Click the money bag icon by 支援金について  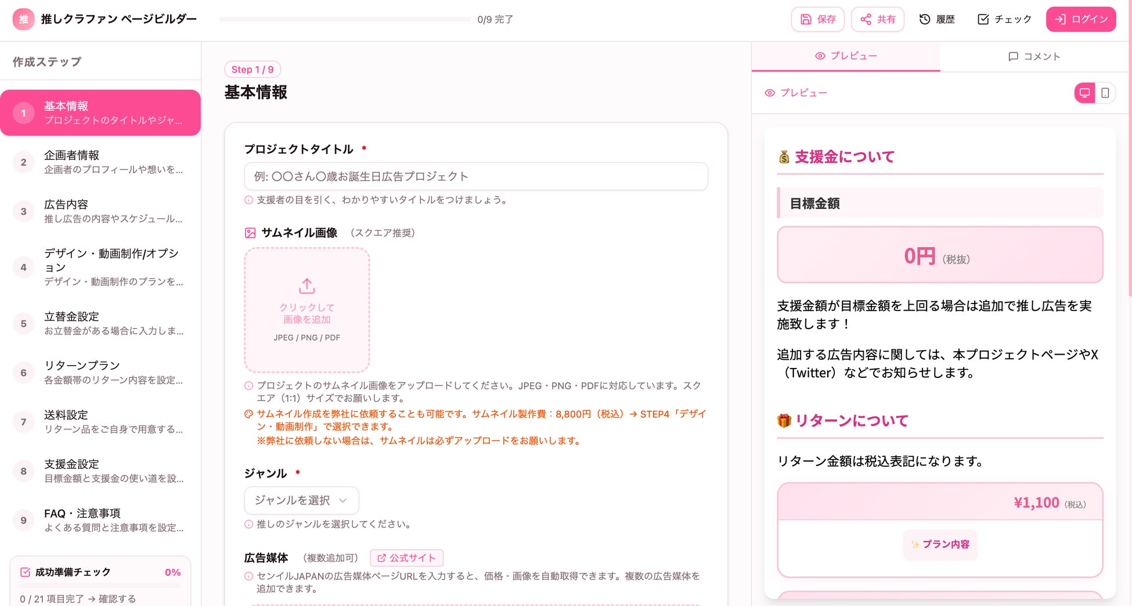[784, 157]
